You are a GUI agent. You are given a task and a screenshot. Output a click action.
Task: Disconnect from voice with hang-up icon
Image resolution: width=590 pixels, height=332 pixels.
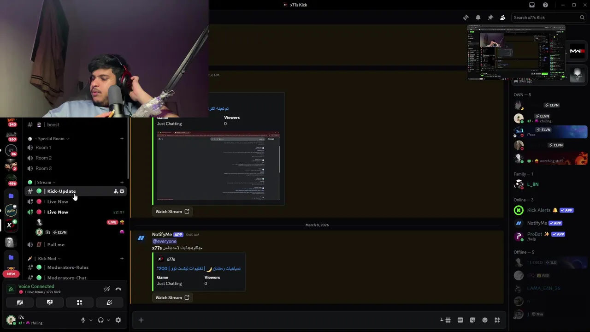click(x=118, y=289)
